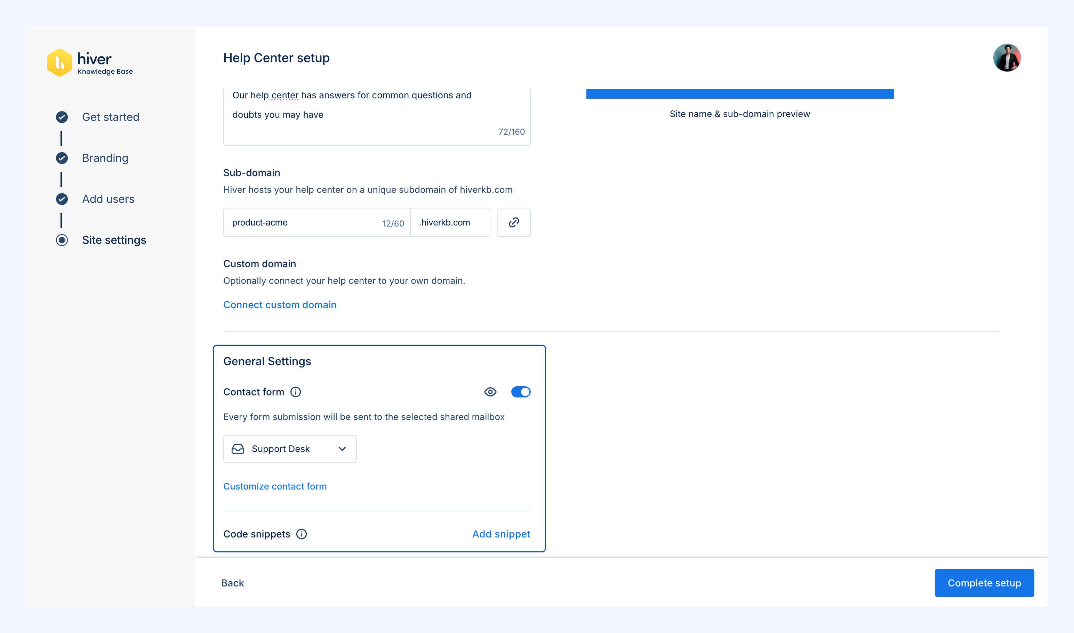Click the Branding completed checkmark icon

coord(62,158)
